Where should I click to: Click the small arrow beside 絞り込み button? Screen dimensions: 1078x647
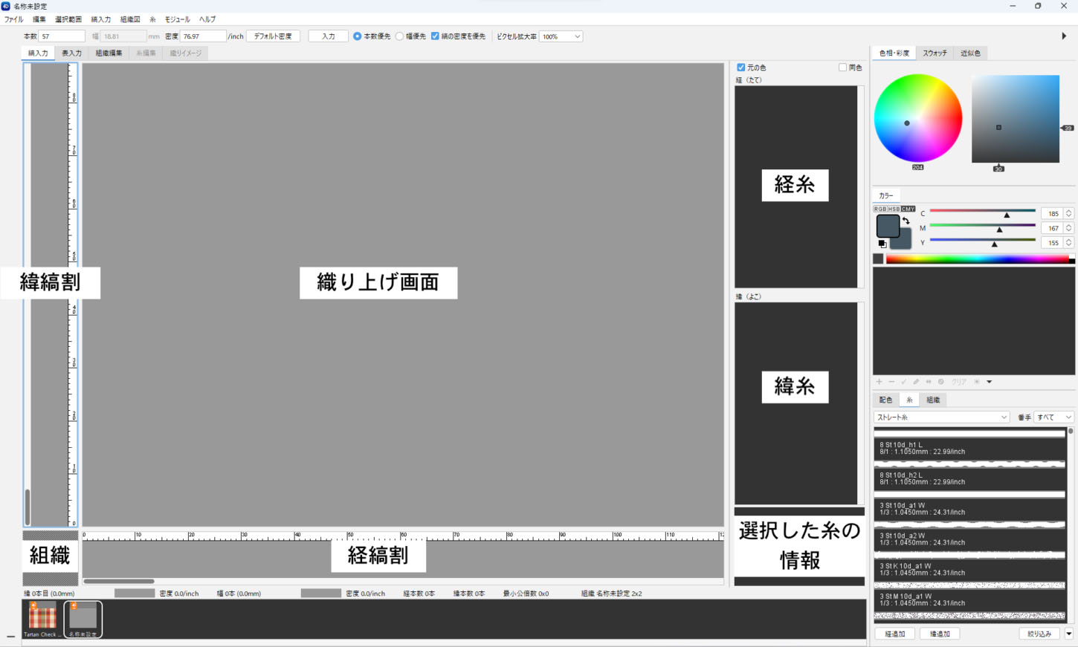tap(1069, 634)
